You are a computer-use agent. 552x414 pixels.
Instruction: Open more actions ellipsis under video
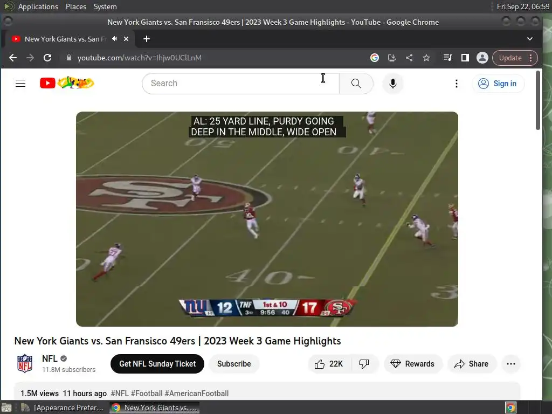[511, 364]
